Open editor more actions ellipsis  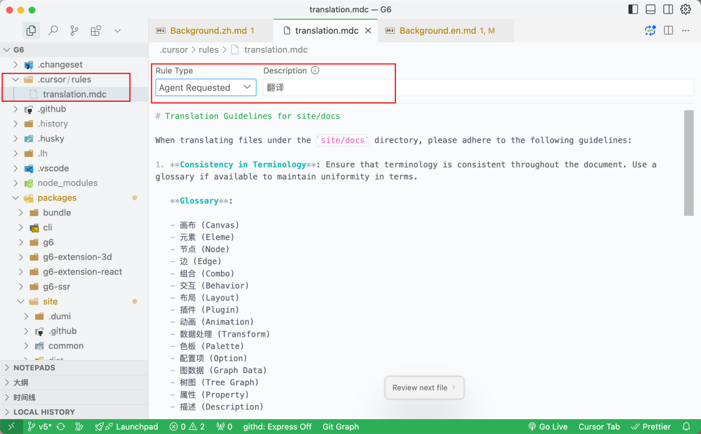pos(685,30)
